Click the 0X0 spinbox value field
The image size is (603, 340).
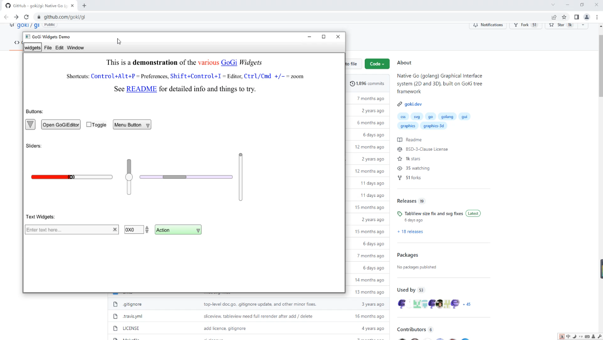pyautogui.click(x=134, y=230)
